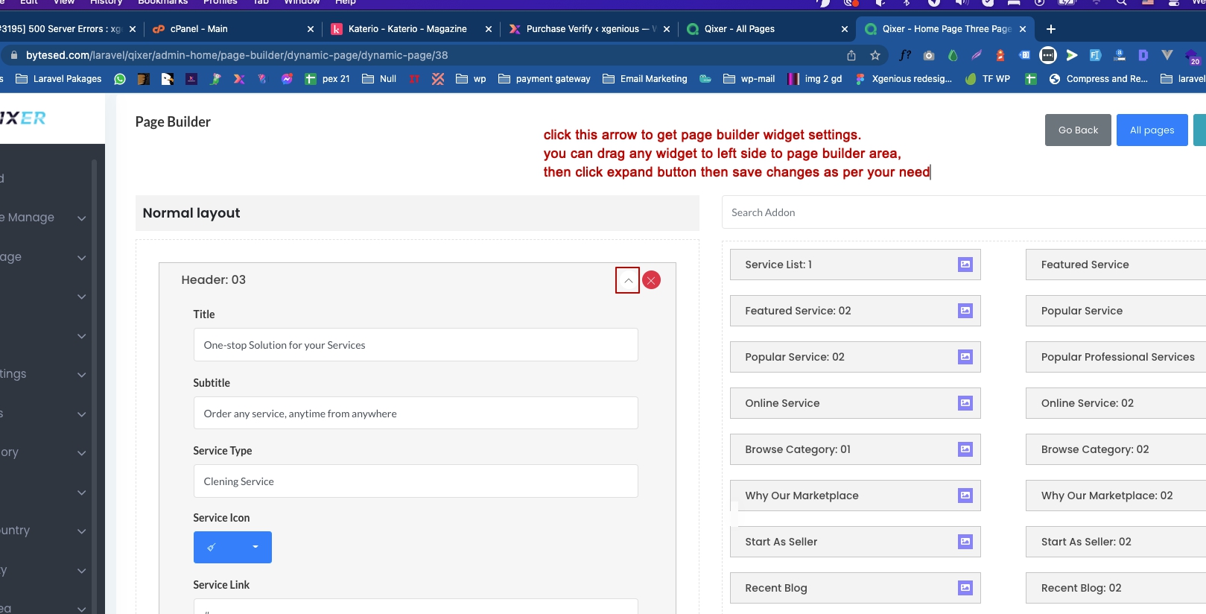
Task: Click the share icon in address bar
Action: pos(851,55)
